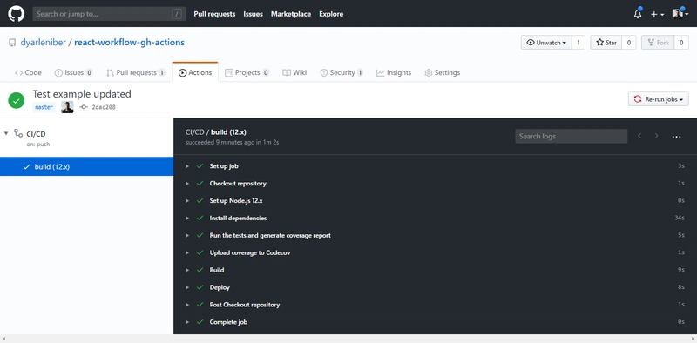Open the Unwatch dropdown

pyautogui.click(x=546, y=43)
